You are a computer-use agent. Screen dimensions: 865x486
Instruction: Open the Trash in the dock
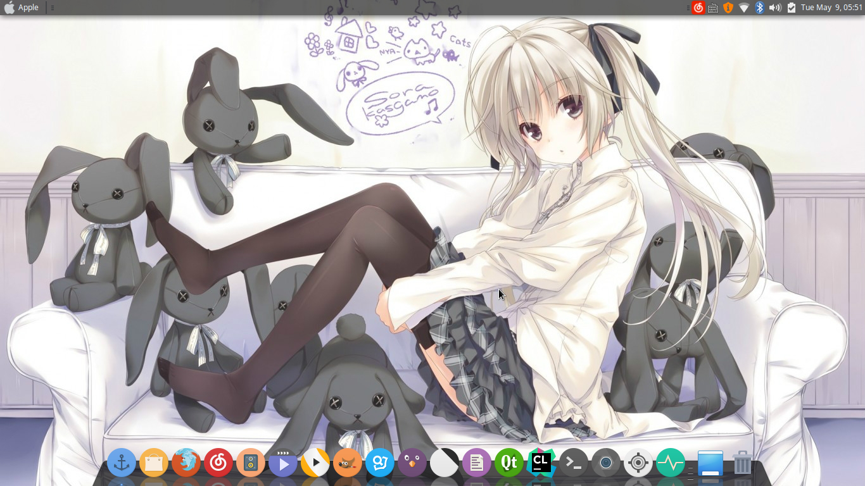tap(742, 463)
